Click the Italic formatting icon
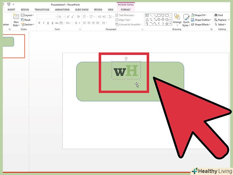The width and height of the screenshot is (233, 175). [x=44, y=23]
